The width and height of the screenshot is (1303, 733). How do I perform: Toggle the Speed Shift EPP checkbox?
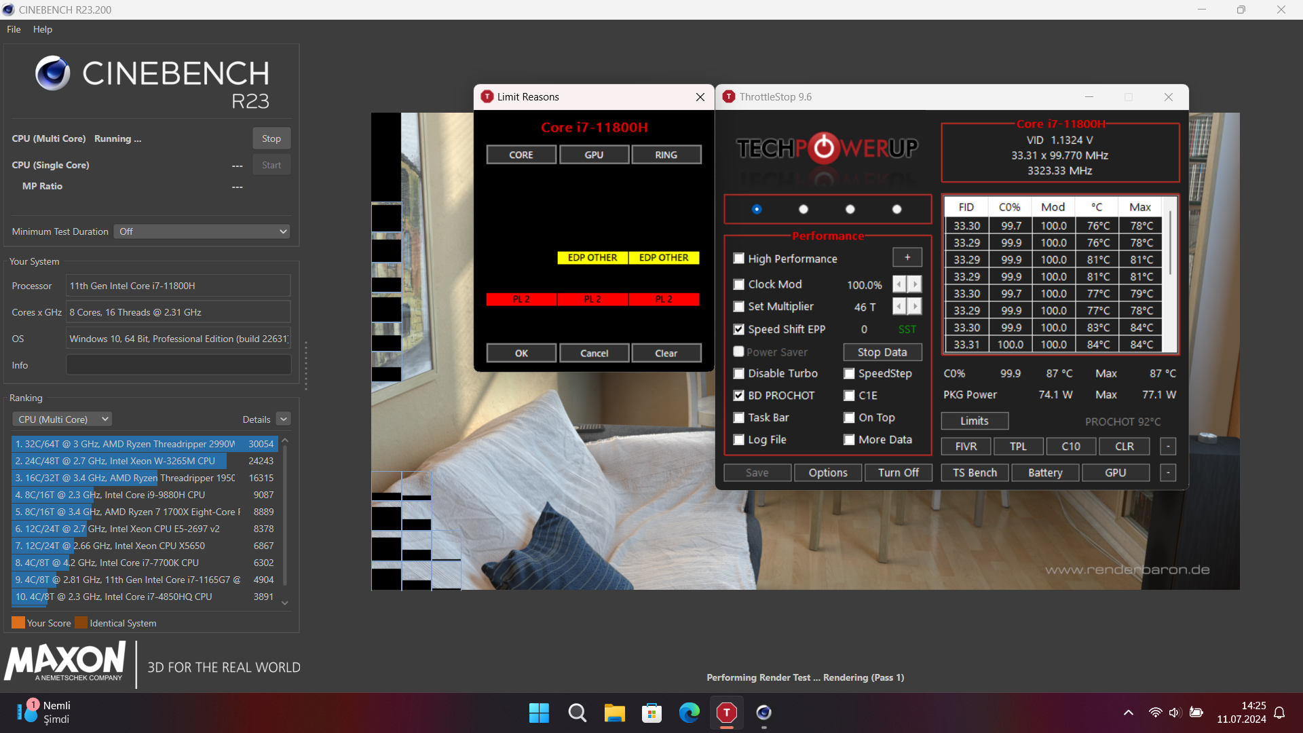[739, 329]
